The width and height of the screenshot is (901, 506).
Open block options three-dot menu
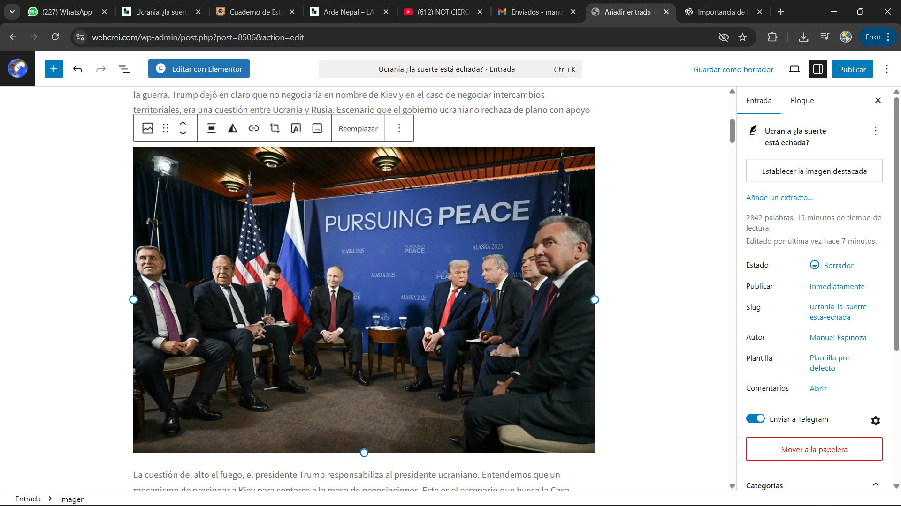(x=399, y=128)
